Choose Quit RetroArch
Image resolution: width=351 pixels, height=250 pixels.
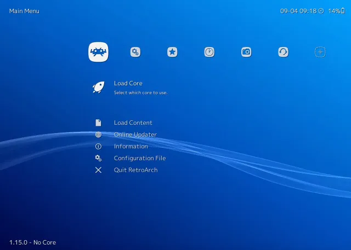135,170
